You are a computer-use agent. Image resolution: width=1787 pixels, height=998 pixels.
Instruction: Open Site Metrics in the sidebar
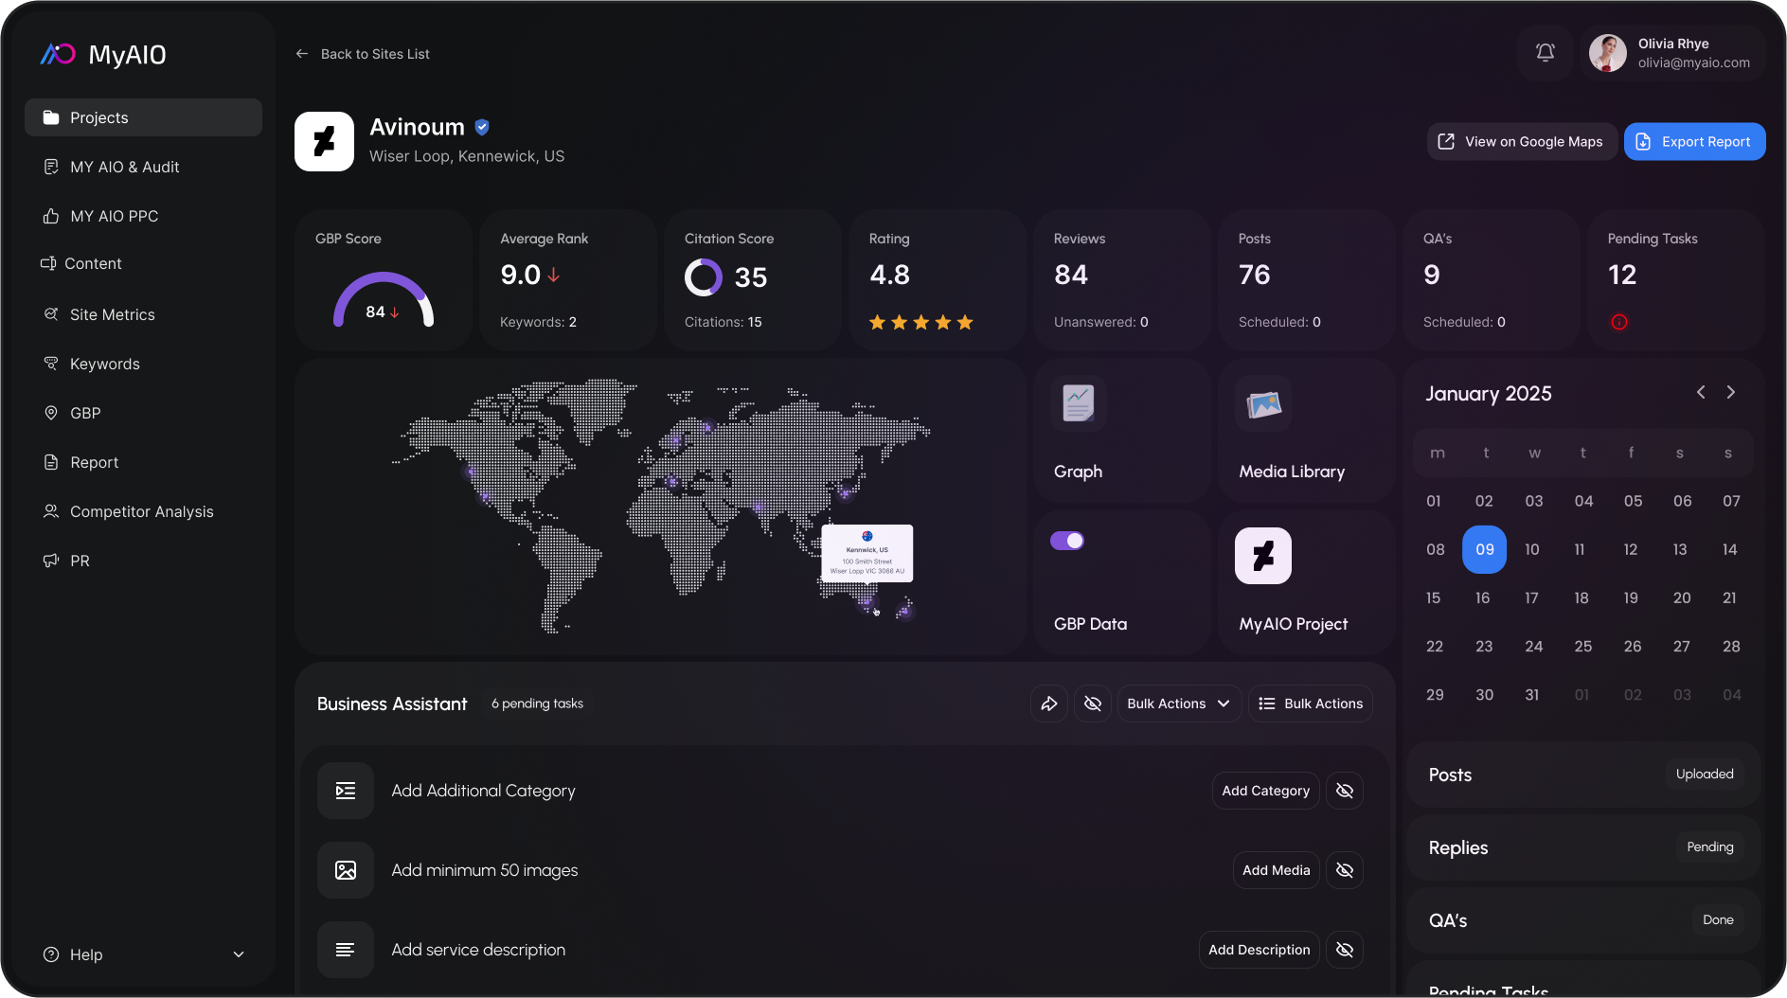[143, 314]
